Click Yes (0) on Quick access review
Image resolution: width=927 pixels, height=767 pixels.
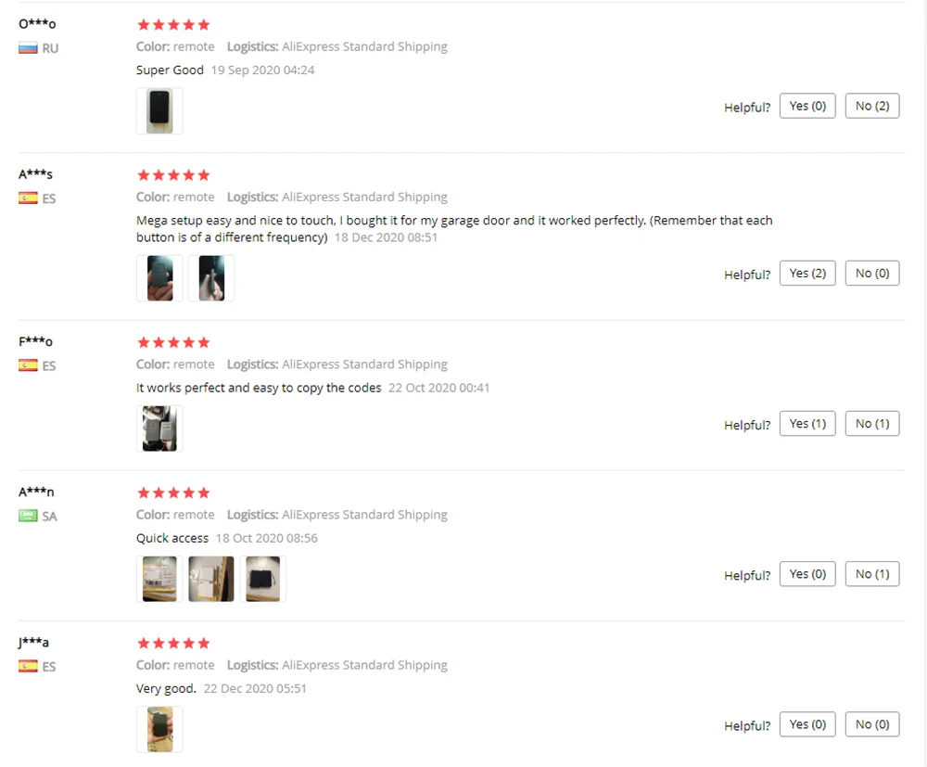807,573
